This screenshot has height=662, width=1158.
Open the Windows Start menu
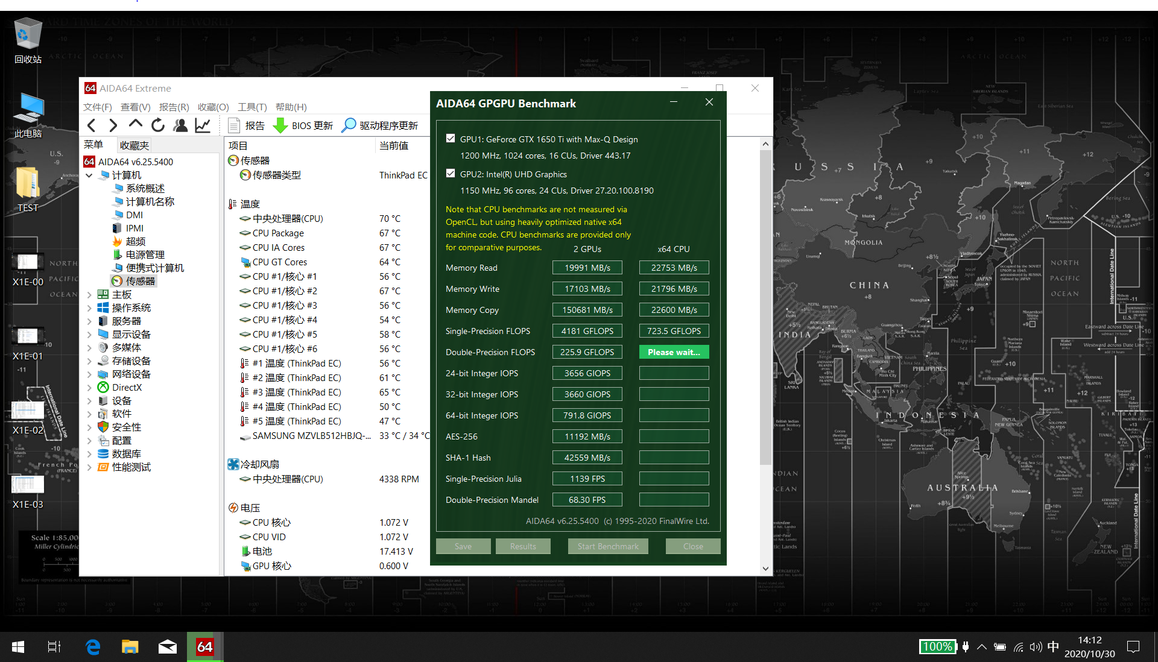[x=18, y=647]
